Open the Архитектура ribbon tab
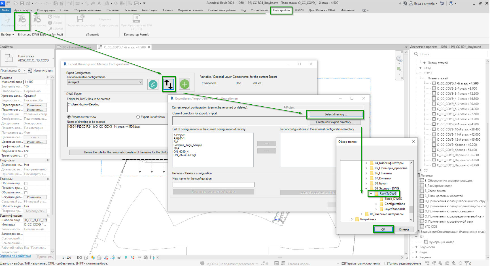490x266 pixels. [23, 10]
